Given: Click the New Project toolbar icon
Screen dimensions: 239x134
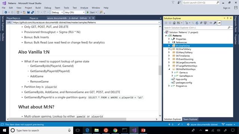Looking at the screenshot, I should (18, 12).
